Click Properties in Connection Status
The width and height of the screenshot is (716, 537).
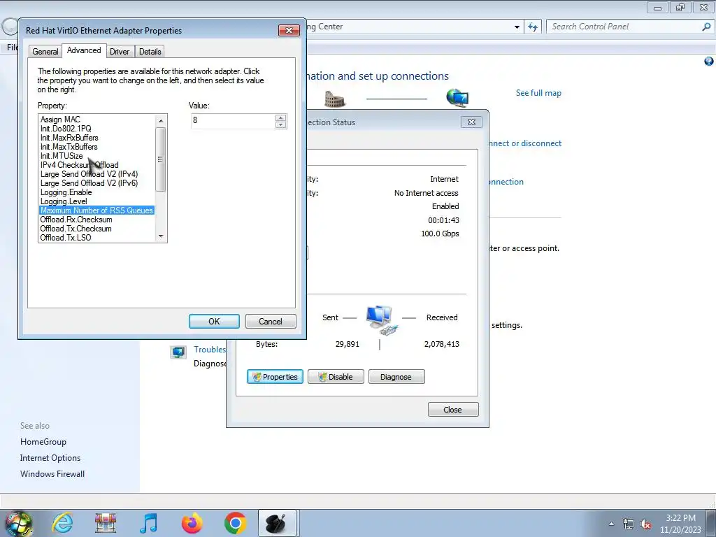pos(275,377)
